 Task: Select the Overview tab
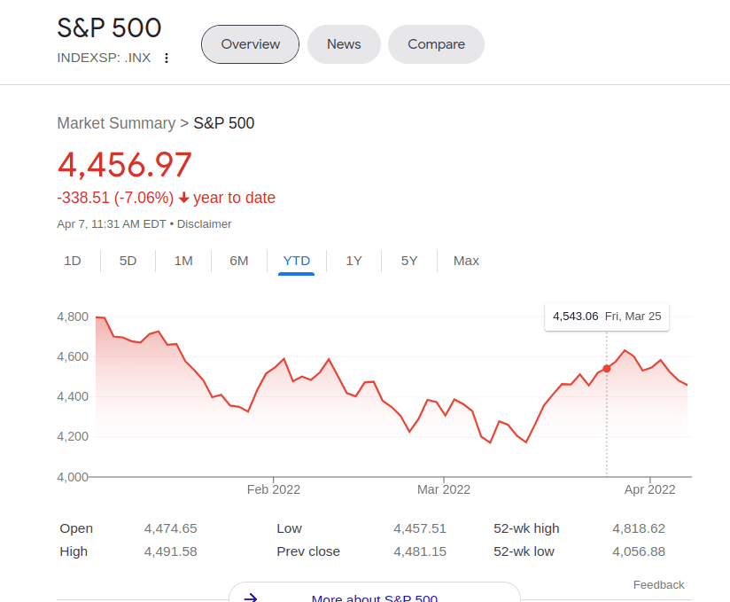pos(250,44)
